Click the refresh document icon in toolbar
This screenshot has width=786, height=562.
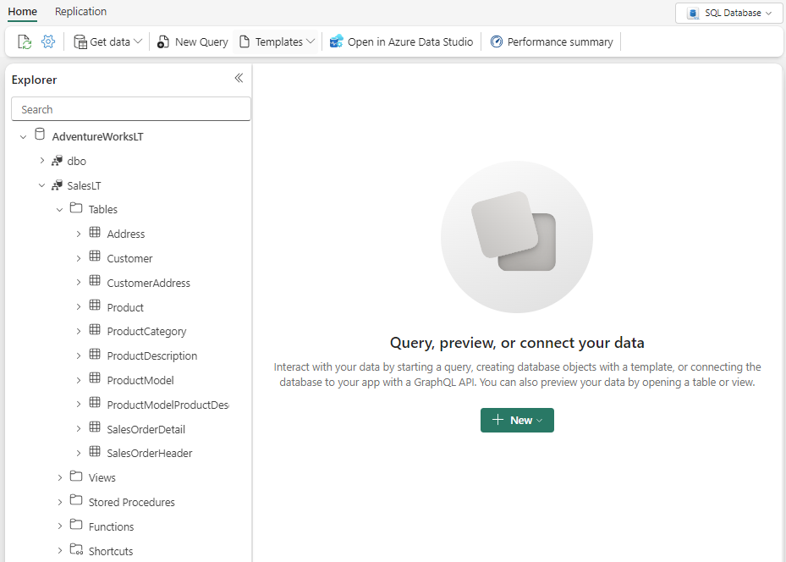(x=25, y=41)
